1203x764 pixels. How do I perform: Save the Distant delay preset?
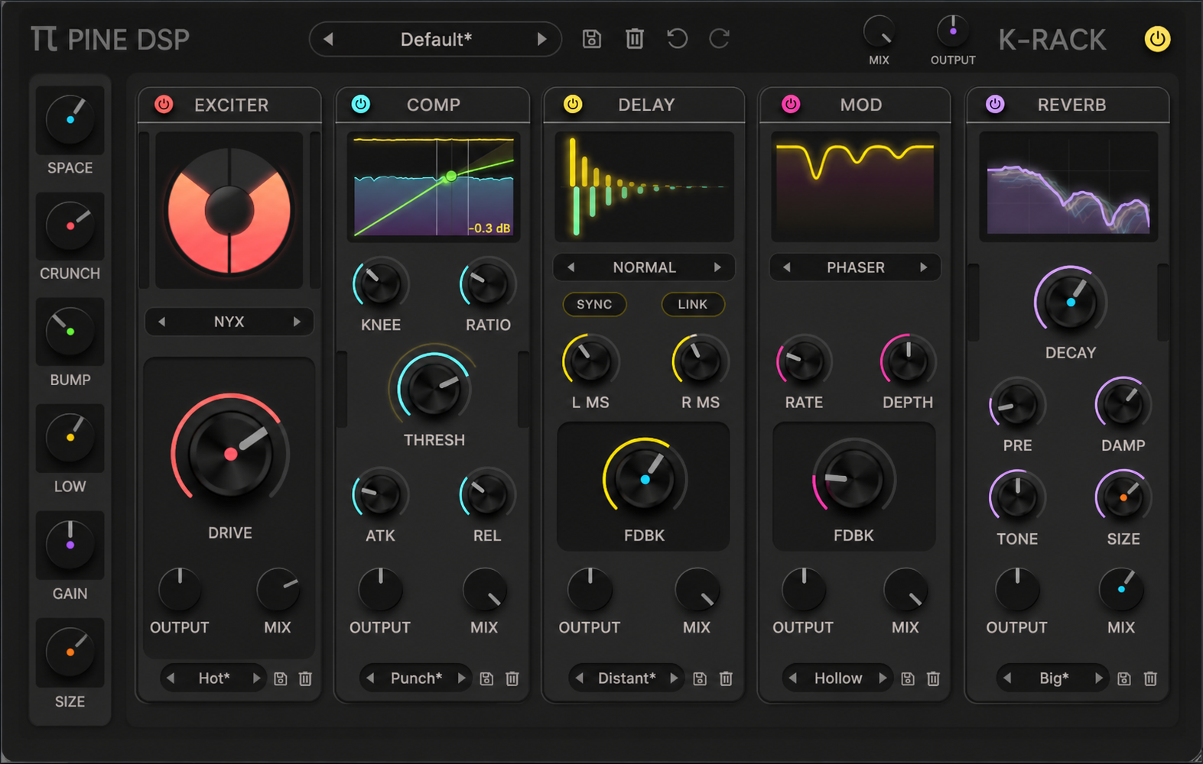tap(700, 678)
